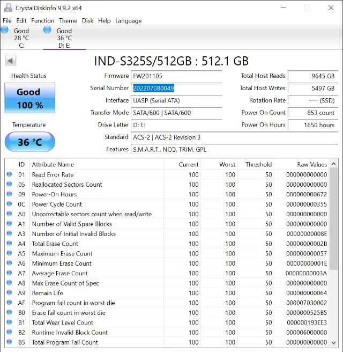This screenshot has width=343, height=352.
Task: Click the blue status orb for drive C:
Action: (5, 30)
